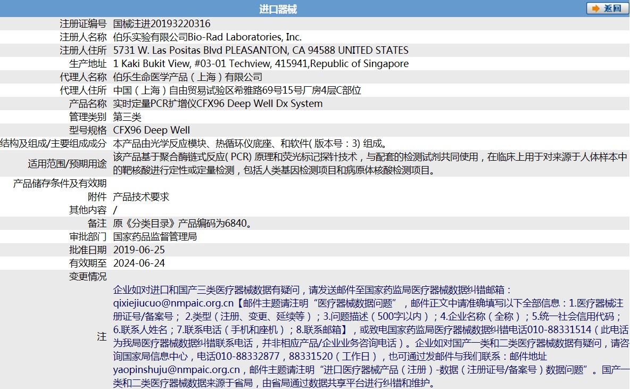Click the 批准日期 label
The width and height of the screenshot is (630, 389).
(x=88, y=250)
